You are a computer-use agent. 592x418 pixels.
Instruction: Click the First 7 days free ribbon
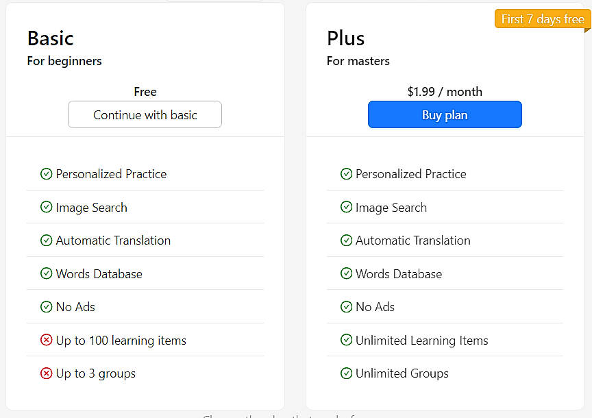click(543, 19)
